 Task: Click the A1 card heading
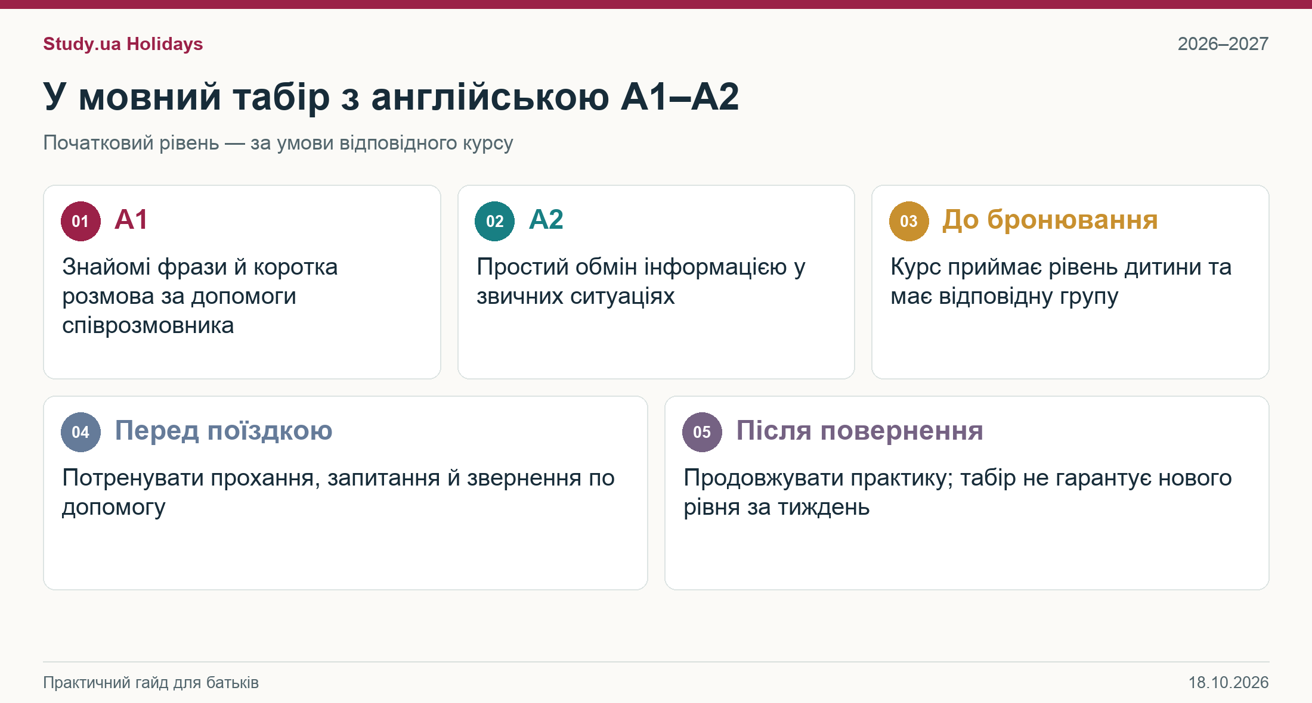pos(131,220)
